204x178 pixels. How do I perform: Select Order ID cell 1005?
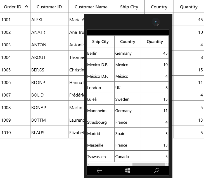15,69
